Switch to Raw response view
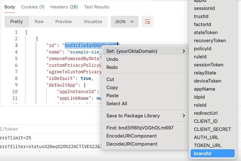Image resolution: width=241 pixels, height=161 pixels. point(39,22)
